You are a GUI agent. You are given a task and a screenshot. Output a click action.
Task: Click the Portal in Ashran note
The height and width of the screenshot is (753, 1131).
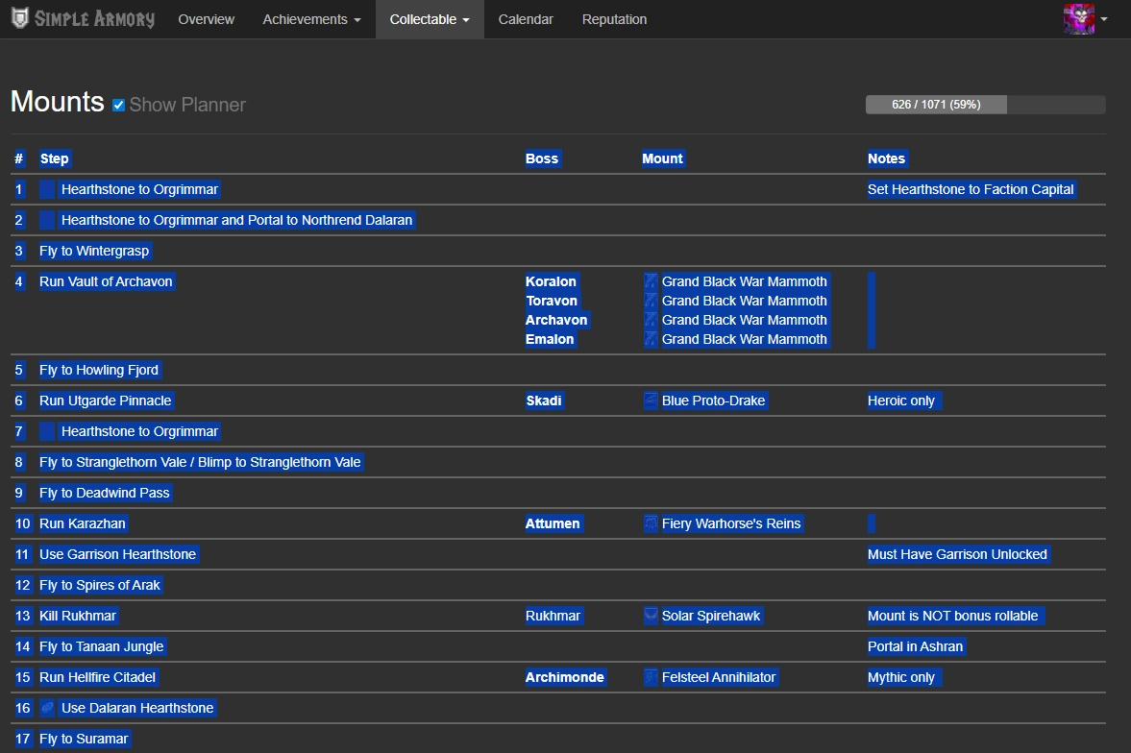916,646
